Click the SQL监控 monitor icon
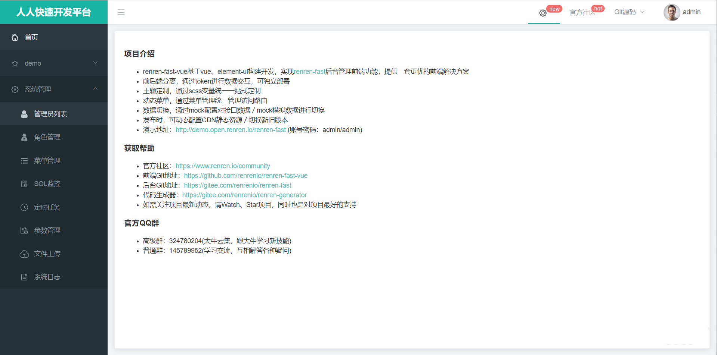The image size is (717, 355). click(x=24, y=184)
